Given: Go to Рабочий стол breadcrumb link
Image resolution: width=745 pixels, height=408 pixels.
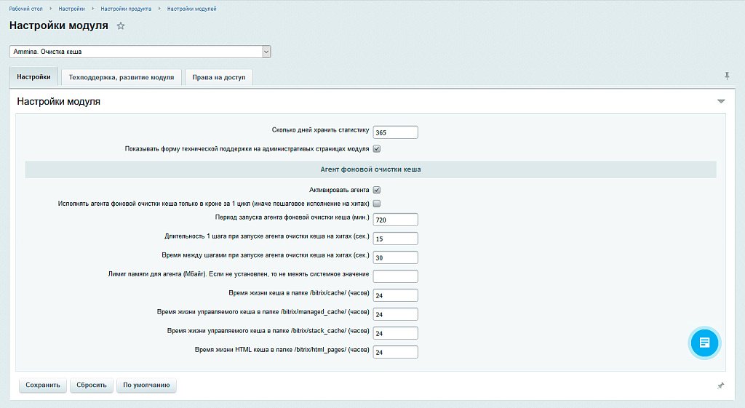Looking at the screenshot, I should point(25,9).
